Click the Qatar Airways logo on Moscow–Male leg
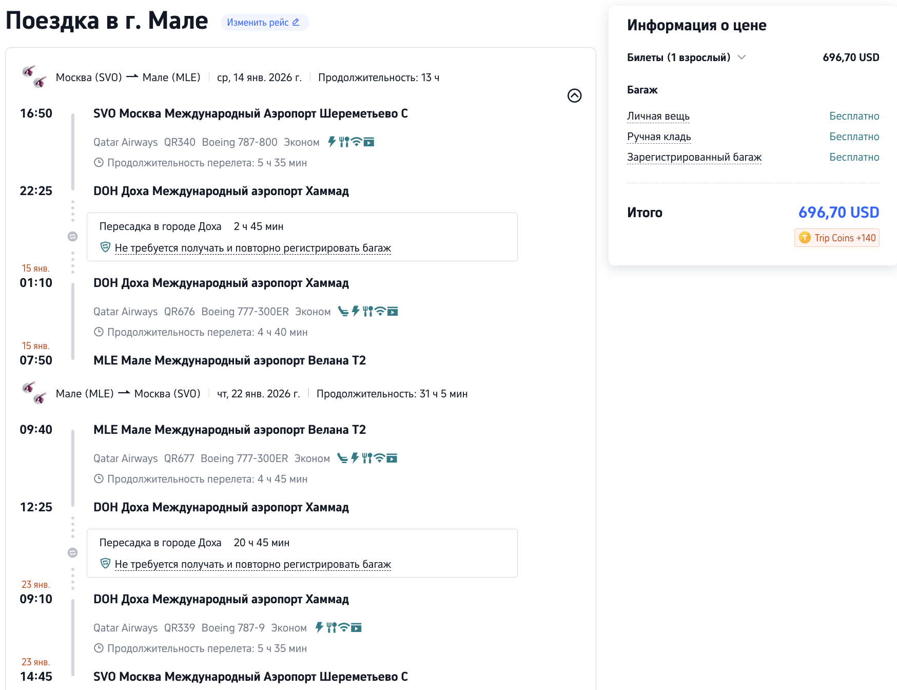 click(34, 77)
